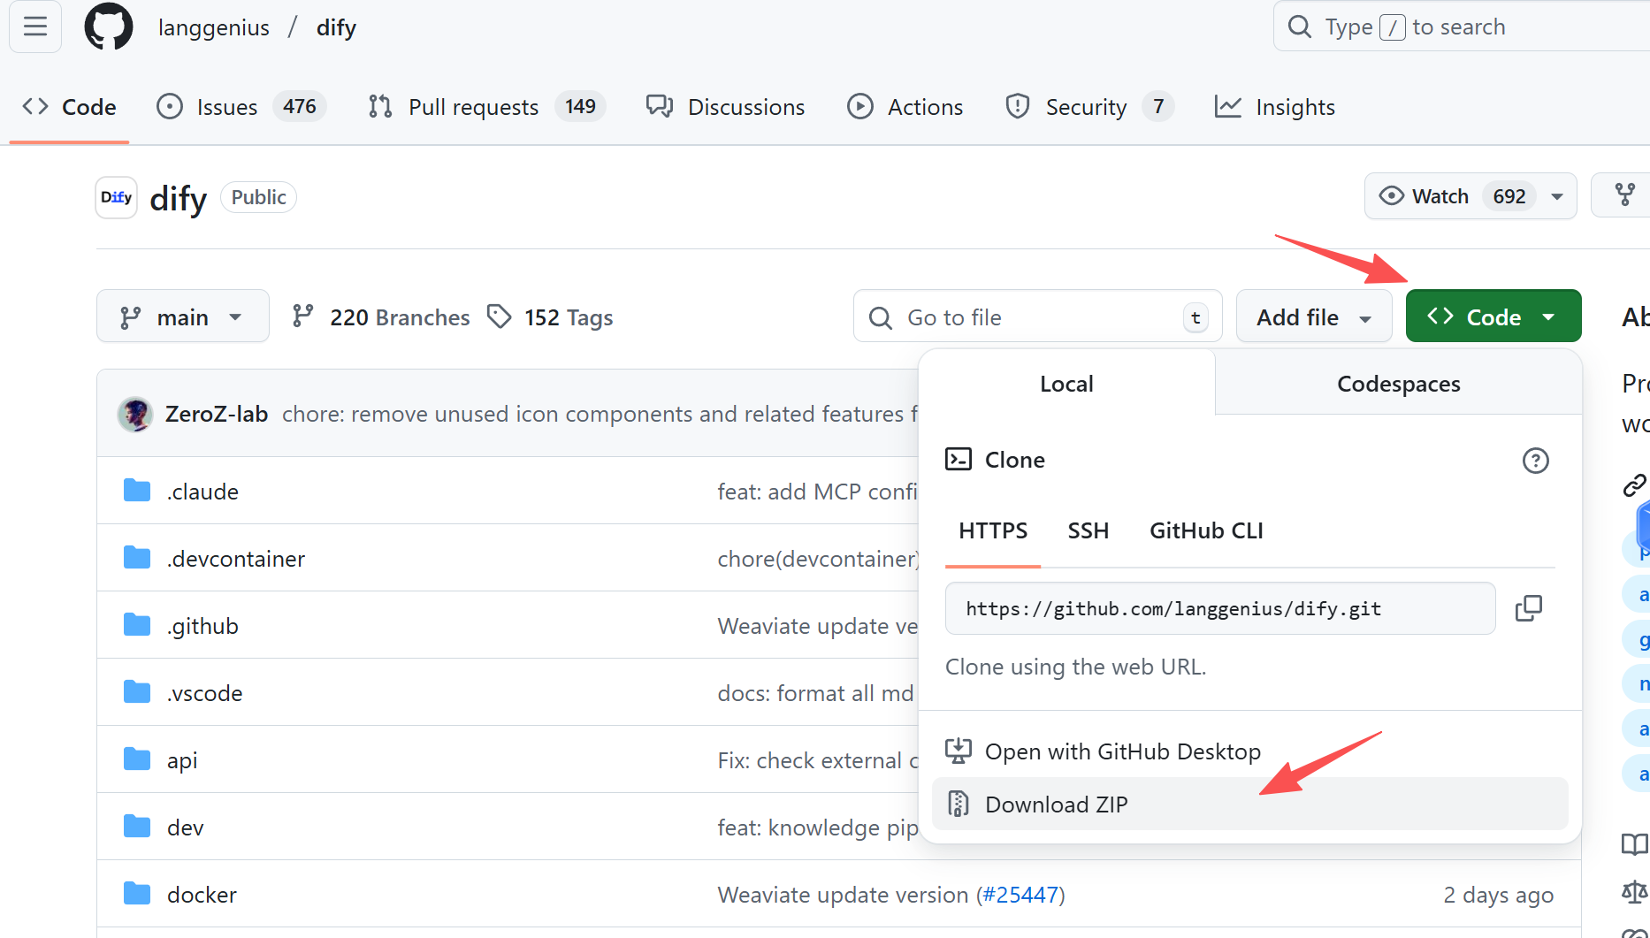Click the api folder icon
Screen dimensions: 1650x938
pos(137,759)
